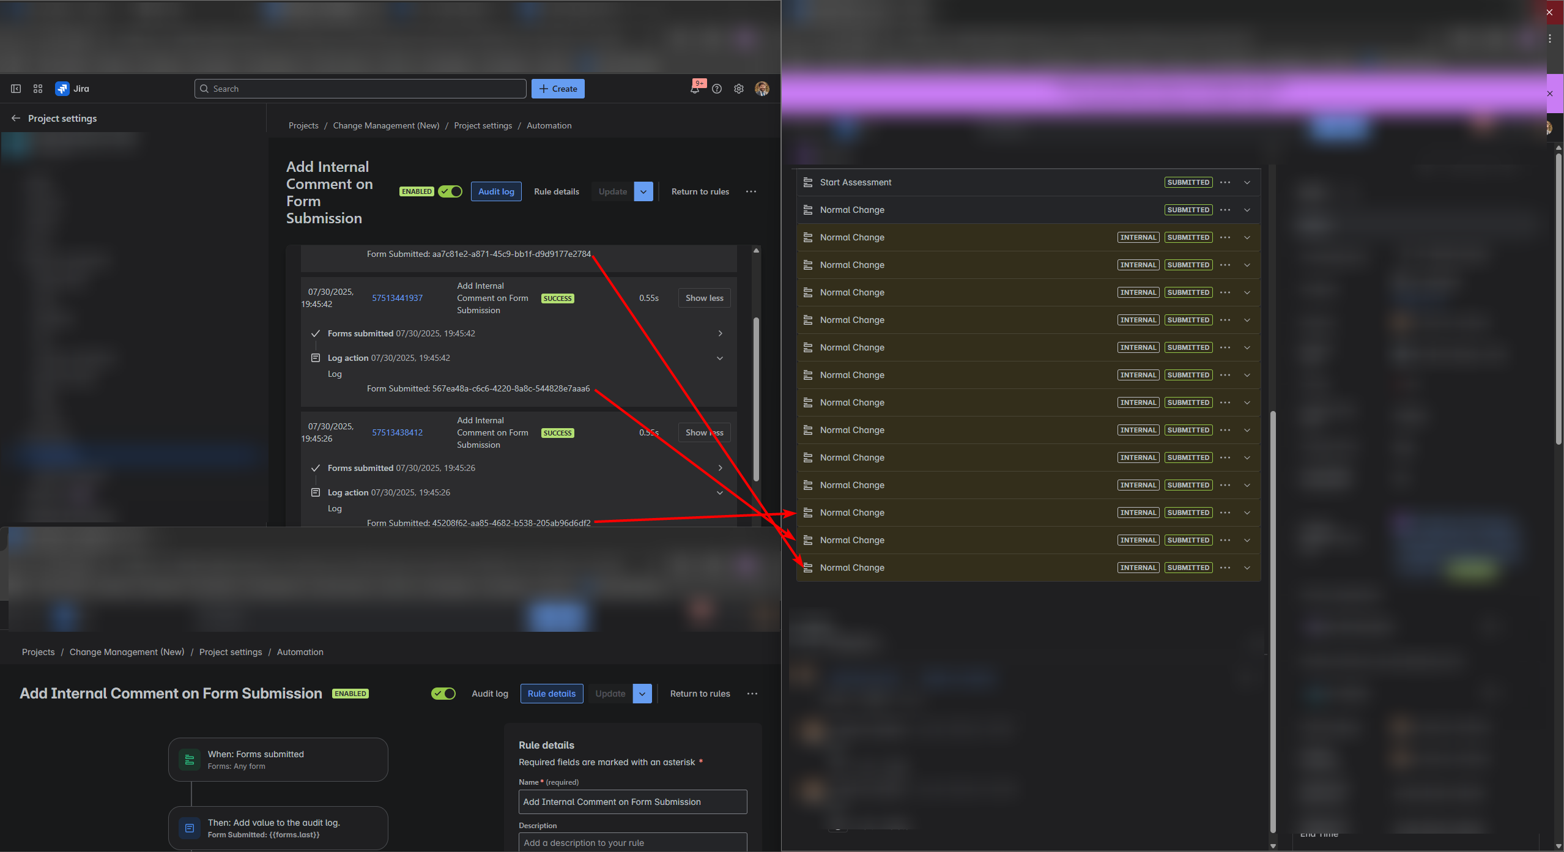Open the help question mark icon

click(x=717, y=88)
